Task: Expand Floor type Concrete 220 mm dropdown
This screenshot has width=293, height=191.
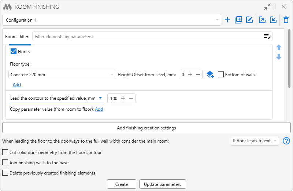Action: point(62,75)
